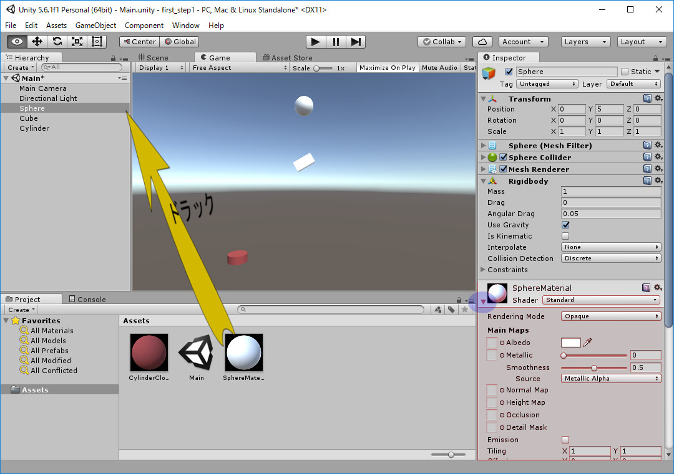Toggle the Static checkbox
The width and height of the screenshot is (674, 474).
pos(625,72)
